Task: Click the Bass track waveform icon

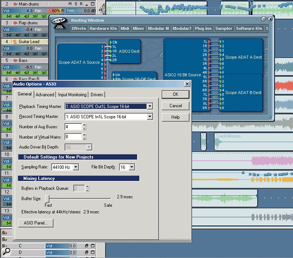Action: click(15, 60)
